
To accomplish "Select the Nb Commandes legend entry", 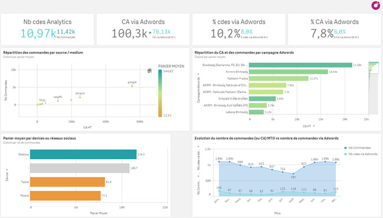I will [358, 148].
